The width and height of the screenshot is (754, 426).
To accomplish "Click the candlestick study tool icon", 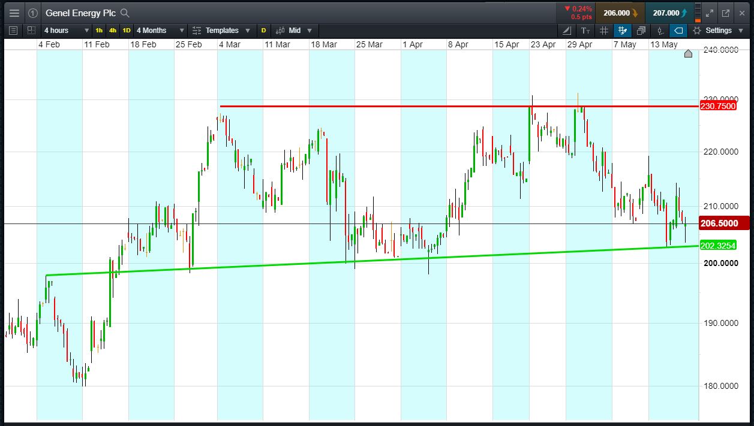I will click(x=660, y=31).
